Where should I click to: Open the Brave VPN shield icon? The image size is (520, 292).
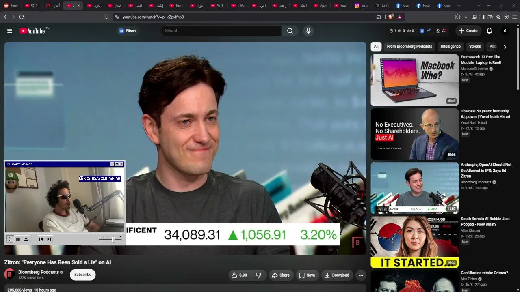(507, 17)
